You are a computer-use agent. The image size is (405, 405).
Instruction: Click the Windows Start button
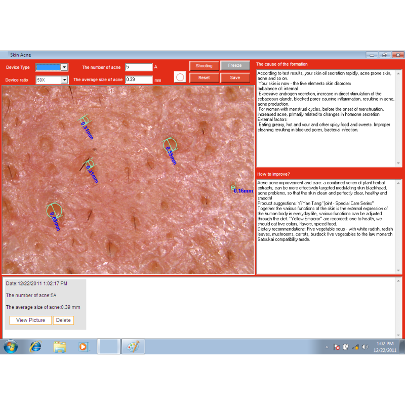[x=11, y=347]
